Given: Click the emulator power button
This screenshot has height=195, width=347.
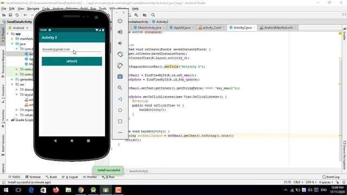Looking at the screenshot, I should [x=120, y=21].
